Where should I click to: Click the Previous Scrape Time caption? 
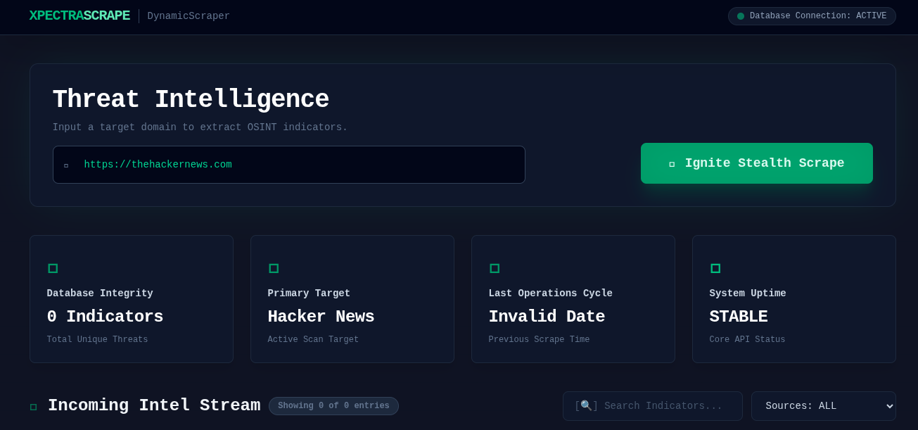pyautogui.click(x=539, y=340)
